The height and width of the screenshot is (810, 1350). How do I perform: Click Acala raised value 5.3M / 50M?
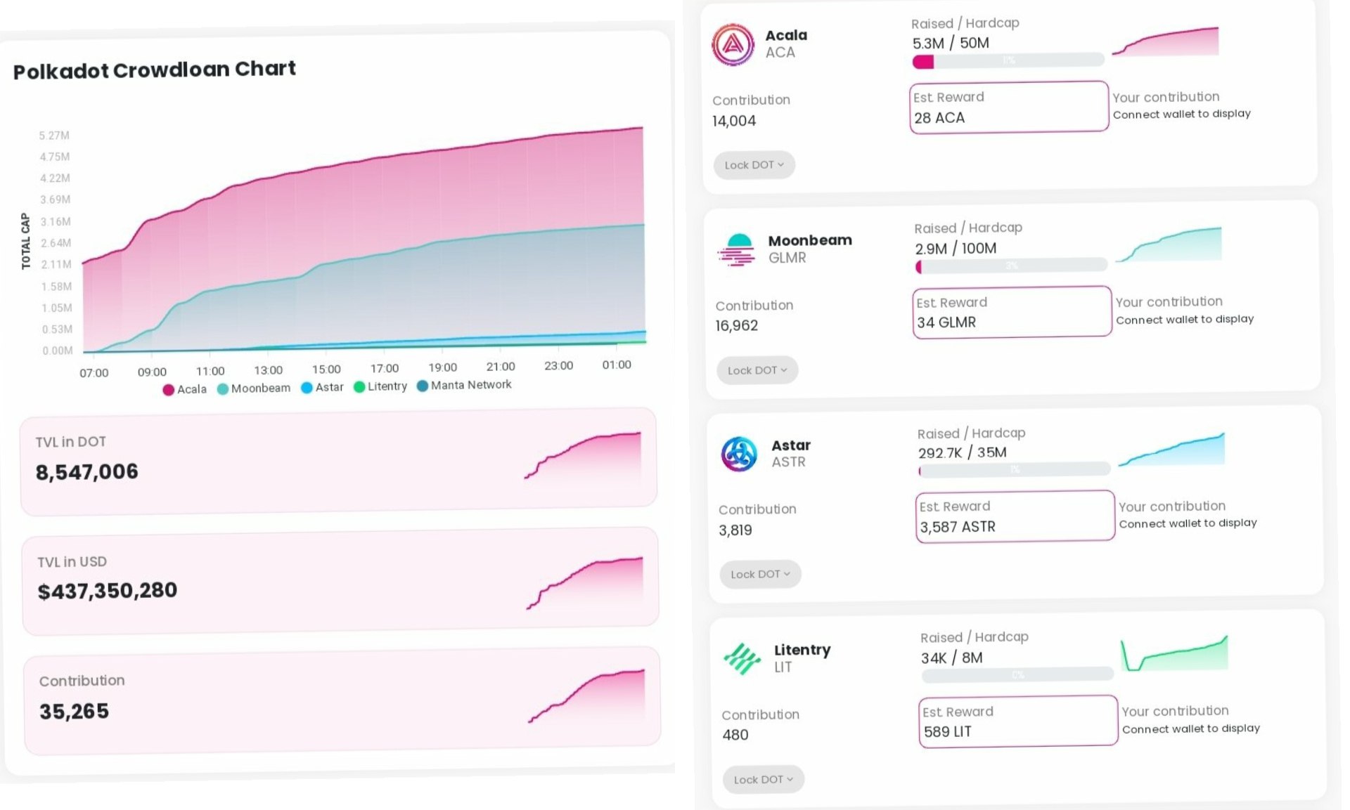[x=951, y=43]
